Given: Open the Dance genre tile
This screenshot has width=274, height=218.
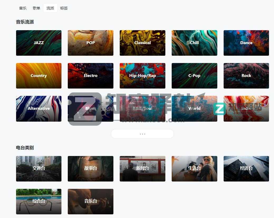Looking at the screenshot, I should [x=246, y=43].
